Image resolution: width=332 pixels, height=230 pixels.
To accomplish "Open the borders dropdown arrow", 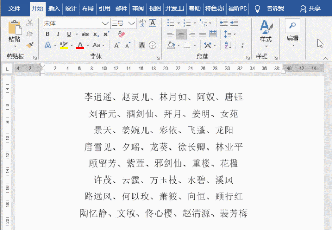I will (195, 45).
